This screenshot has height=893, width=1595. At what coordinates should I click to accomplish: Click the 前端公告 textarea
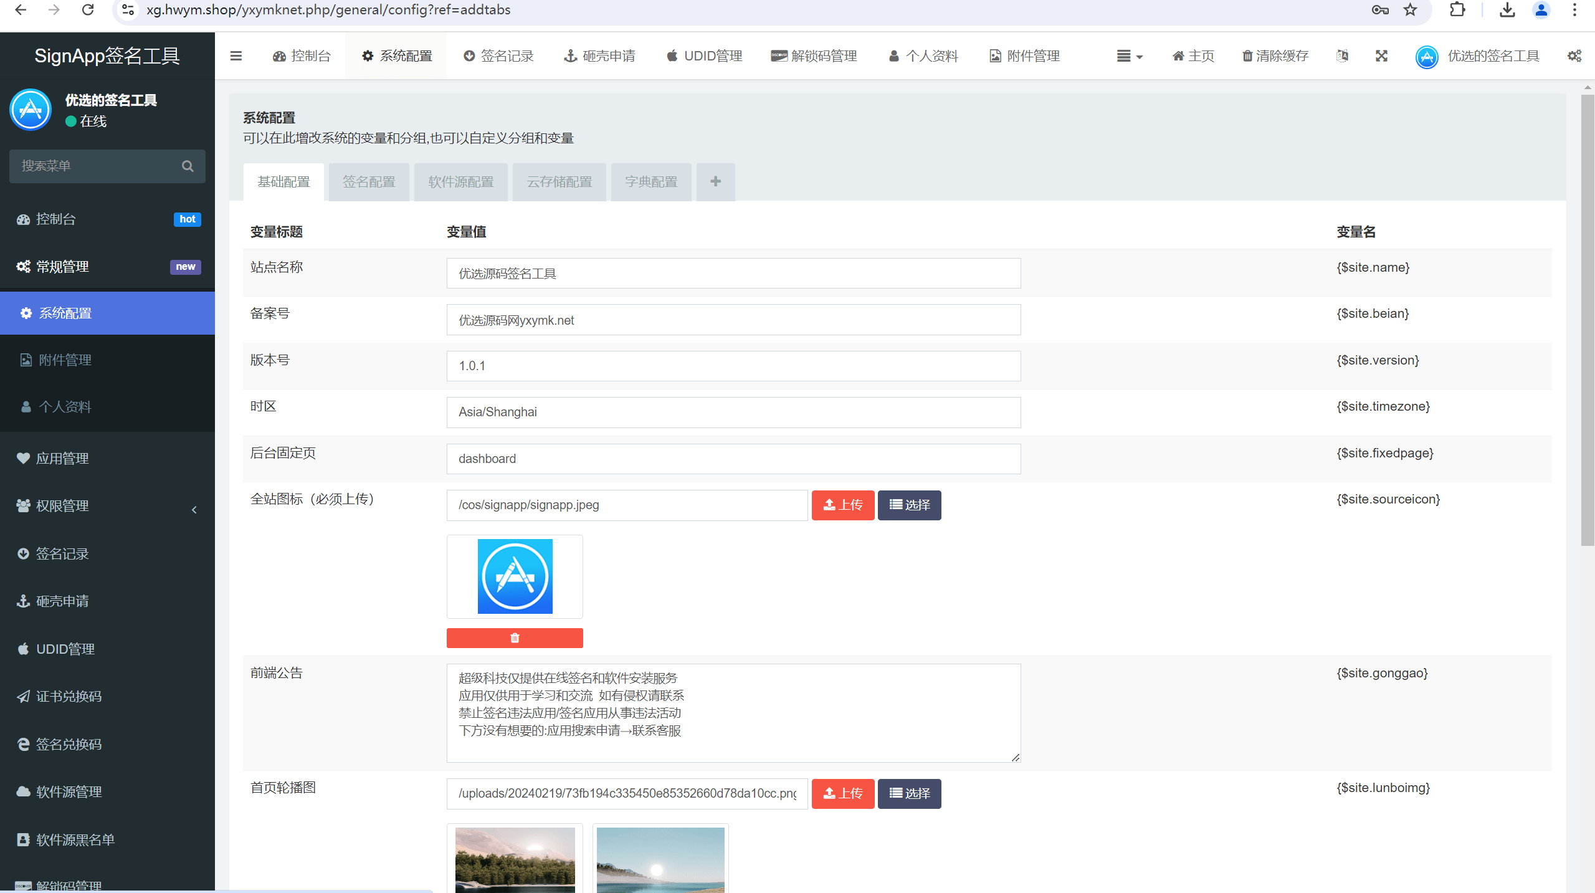[733, 713]
